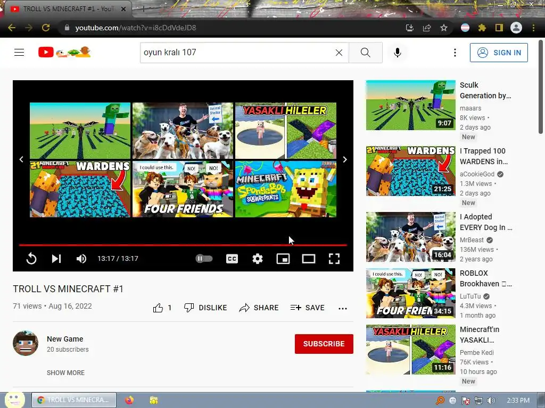Bookmark this page with the star icon

point(443,28)
